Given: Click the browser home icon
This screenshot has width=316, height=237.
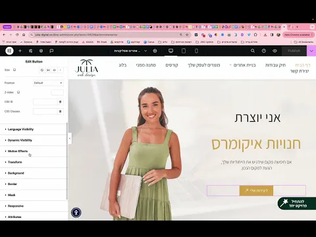Looking at the screenshot, I should point(24,35).
